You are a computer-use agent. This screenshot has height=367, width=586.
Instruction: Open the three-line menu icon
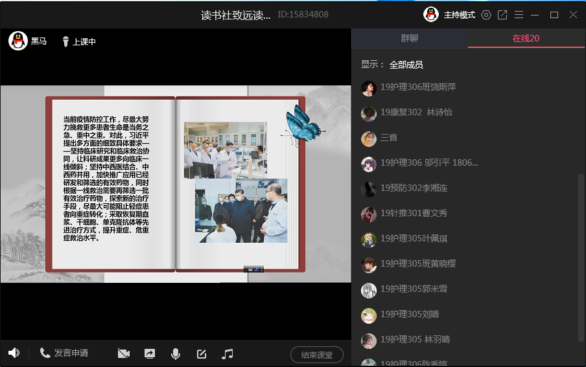(519, 15)
